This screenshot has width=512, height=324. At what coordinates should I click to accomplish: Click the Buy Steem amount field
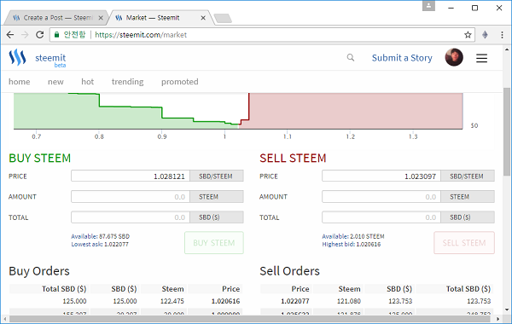pos(131,197)
